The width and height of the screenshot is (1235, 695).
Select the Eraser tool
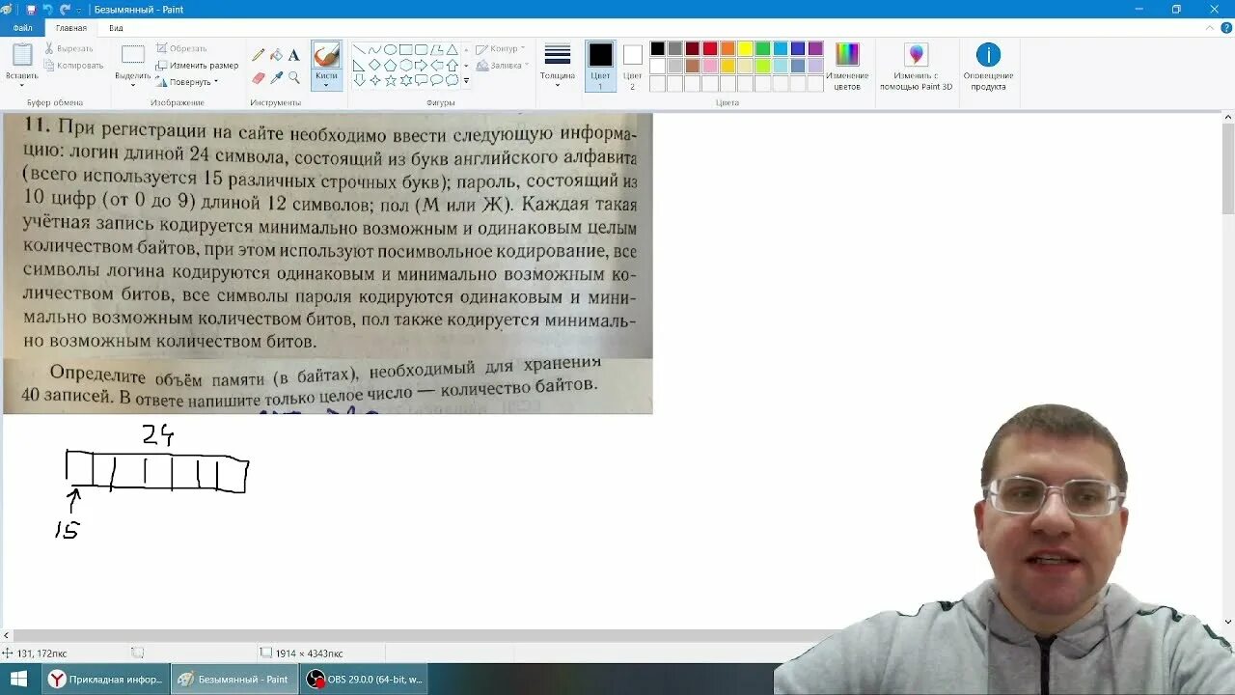257,76
